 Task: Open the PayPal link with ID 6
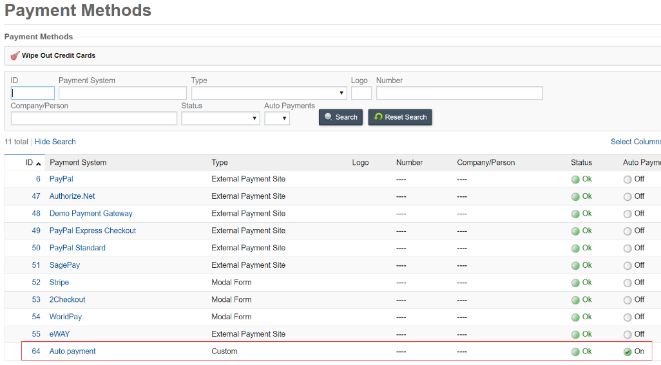click(61, 179)
